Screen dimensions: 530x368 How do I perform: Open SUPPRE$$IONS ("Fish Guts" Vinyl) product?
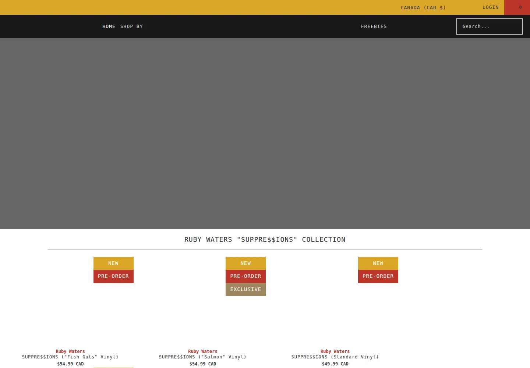coord(70,357)
